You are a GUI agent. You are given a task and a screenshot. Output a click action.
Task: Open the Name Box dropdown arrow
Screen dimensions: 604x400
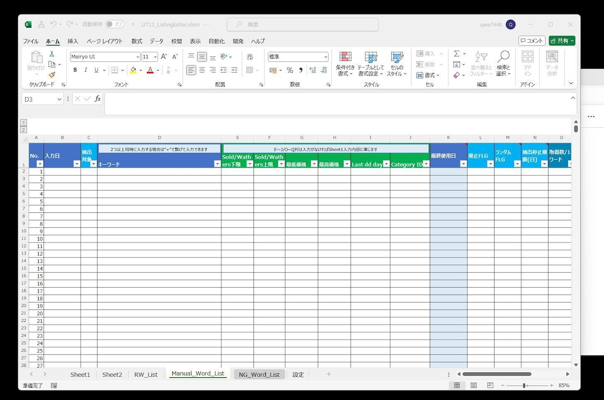click(60, 99)
